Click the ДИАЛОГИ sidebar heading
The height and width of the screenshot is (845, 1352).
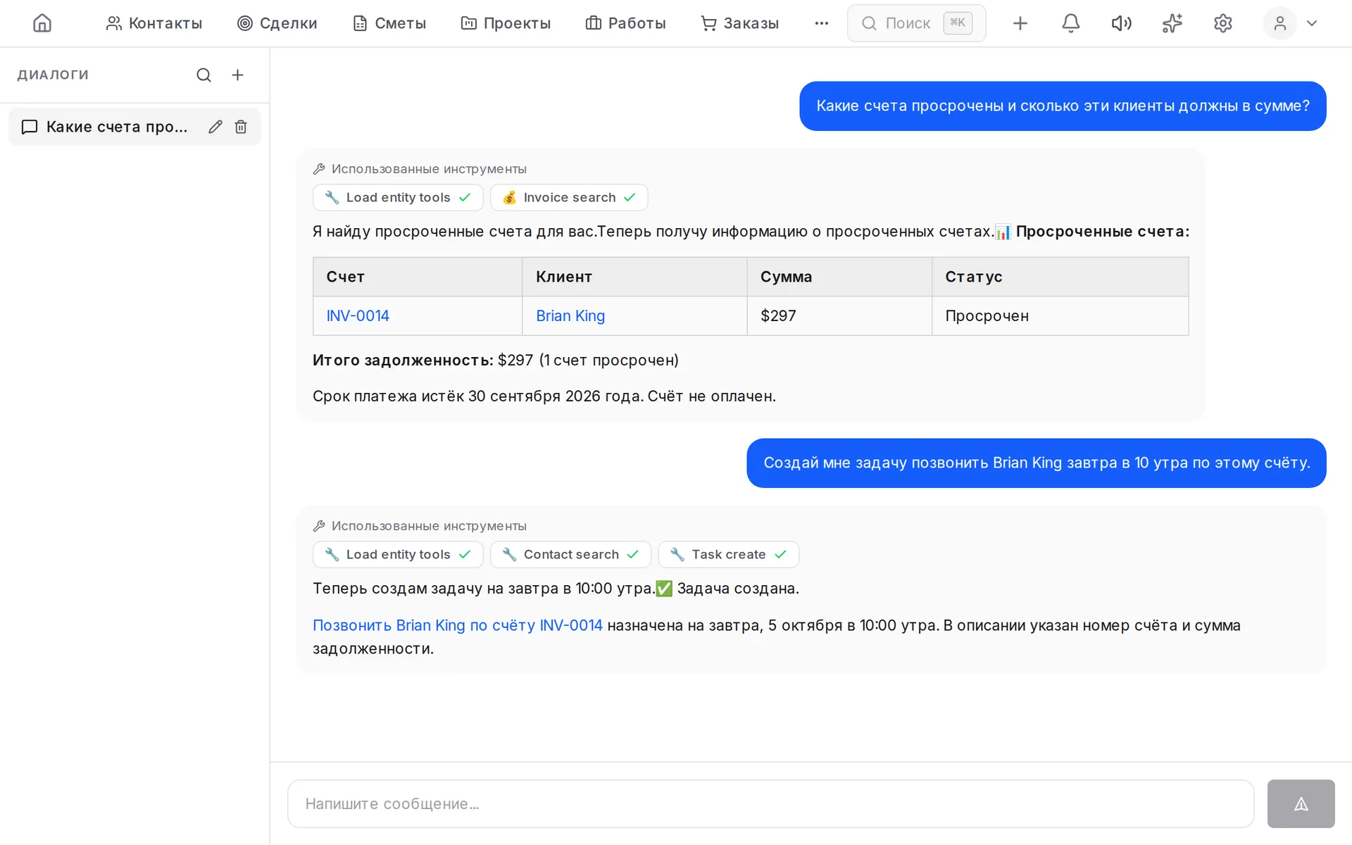tap(53, 75)
